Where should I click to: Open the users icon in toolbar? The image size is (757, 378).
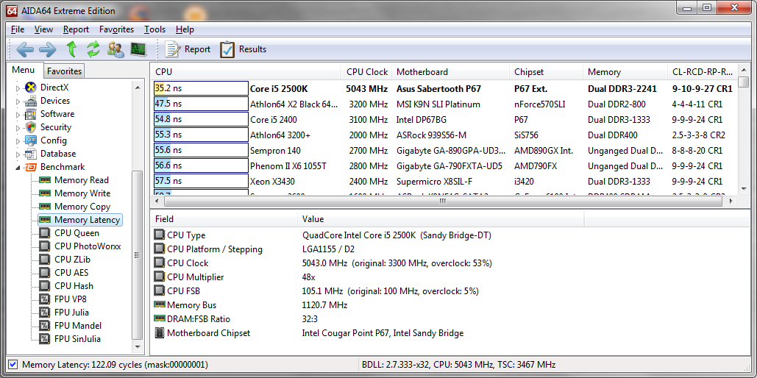coord(116,49)
